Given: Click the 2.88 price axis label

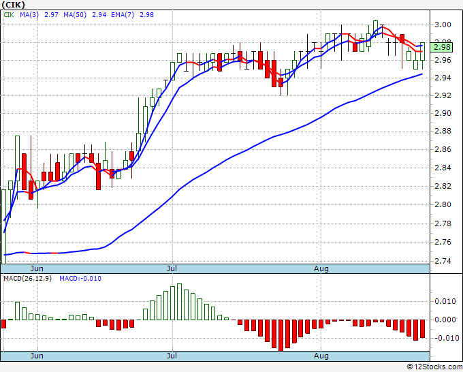Looking at the screenshot, I should pyautogui.click(x=443, y=131).
